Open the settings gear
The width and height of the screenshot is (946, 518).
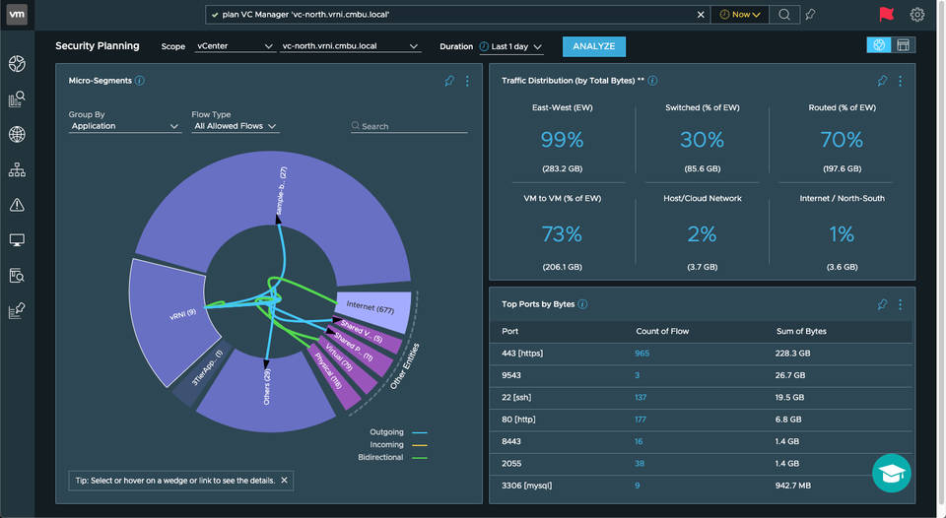tap(917, 15)
